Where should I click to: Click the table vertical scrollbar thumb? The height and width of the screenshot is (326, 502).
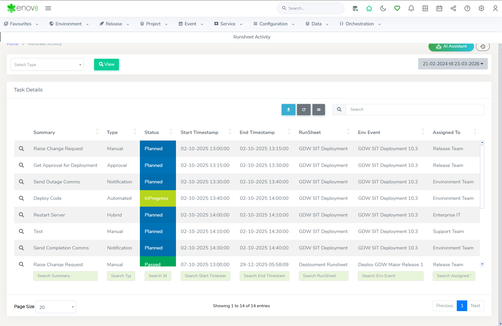point(482,176)
